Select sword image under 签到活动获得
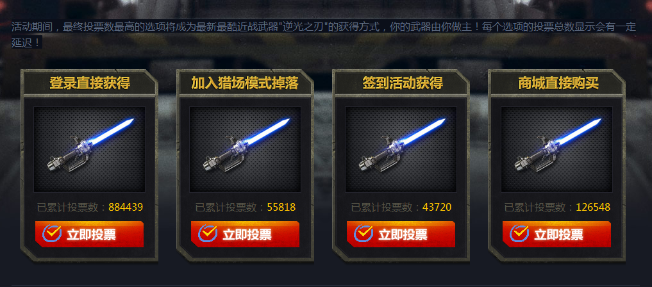 pyautogui.click(x=401, y=149)
